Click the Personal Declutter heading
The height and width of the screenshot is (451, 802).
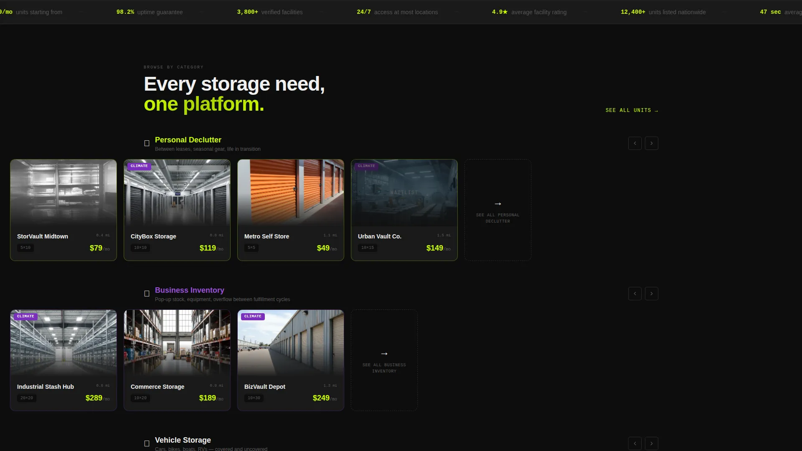tap(188, 140)
